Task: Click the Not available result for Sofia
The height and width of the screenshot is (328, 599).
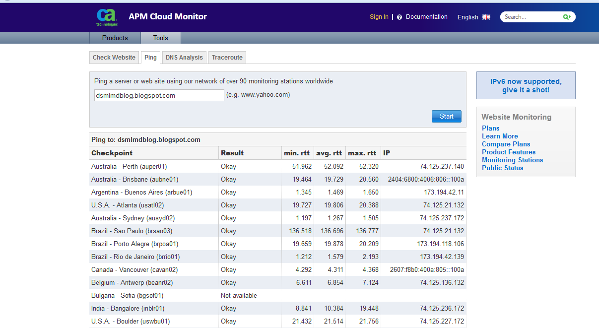Action: [x=239, y=295]
